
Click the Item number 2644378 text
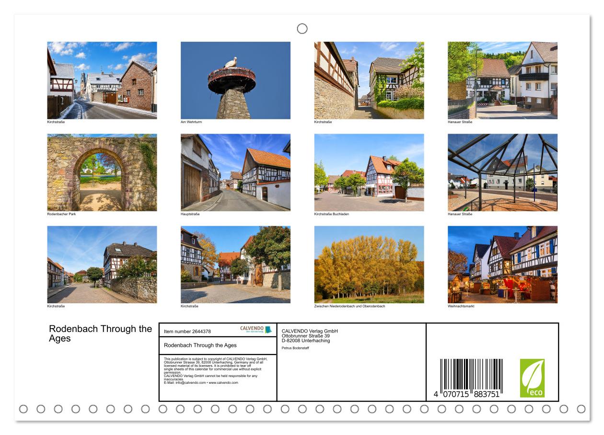(187, 331)
